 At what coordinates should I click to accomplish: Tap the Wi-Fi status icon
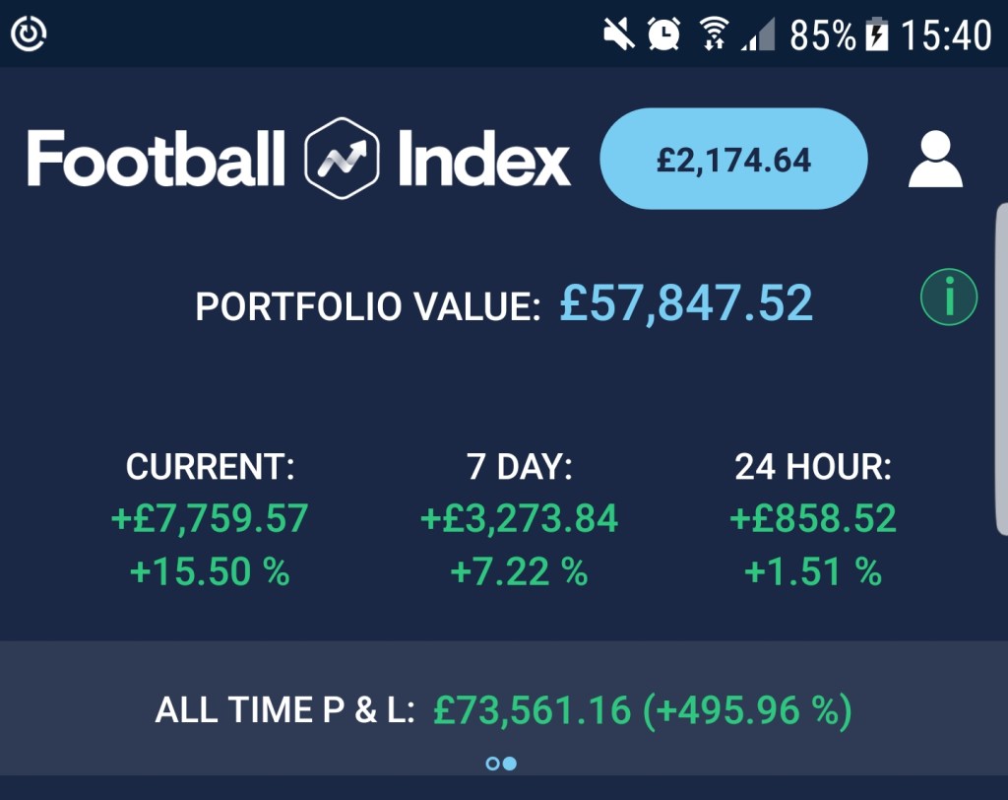click(713, 35)
